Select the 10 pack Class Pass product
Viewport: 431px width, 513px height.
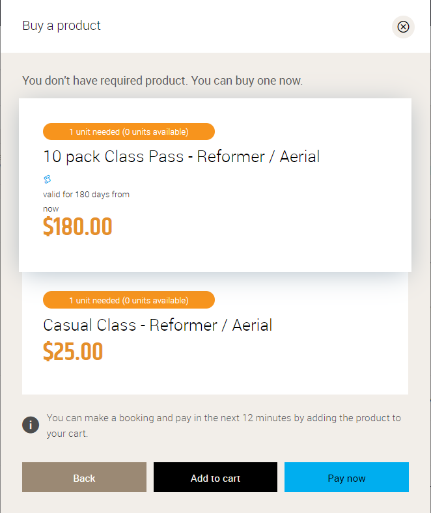pos(181,157)
